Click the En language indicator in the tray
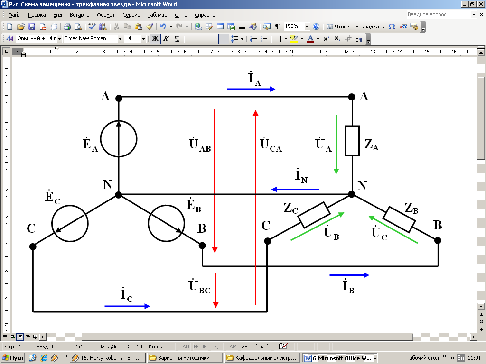The width and height of the screenshot is (486, 364). pos(461,358)
